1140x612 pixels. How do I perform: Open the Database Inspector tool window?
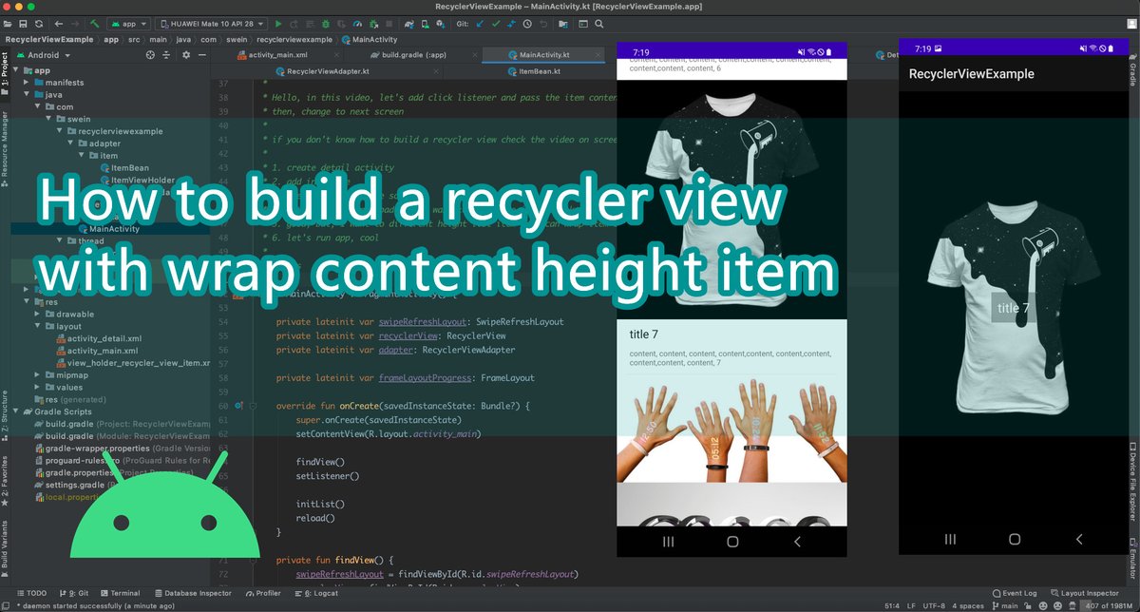[x=194, y=593]
